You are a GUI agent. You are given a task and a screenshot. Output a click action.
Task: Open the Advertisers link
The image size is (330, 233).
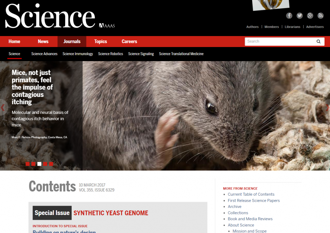coord(315,27)
